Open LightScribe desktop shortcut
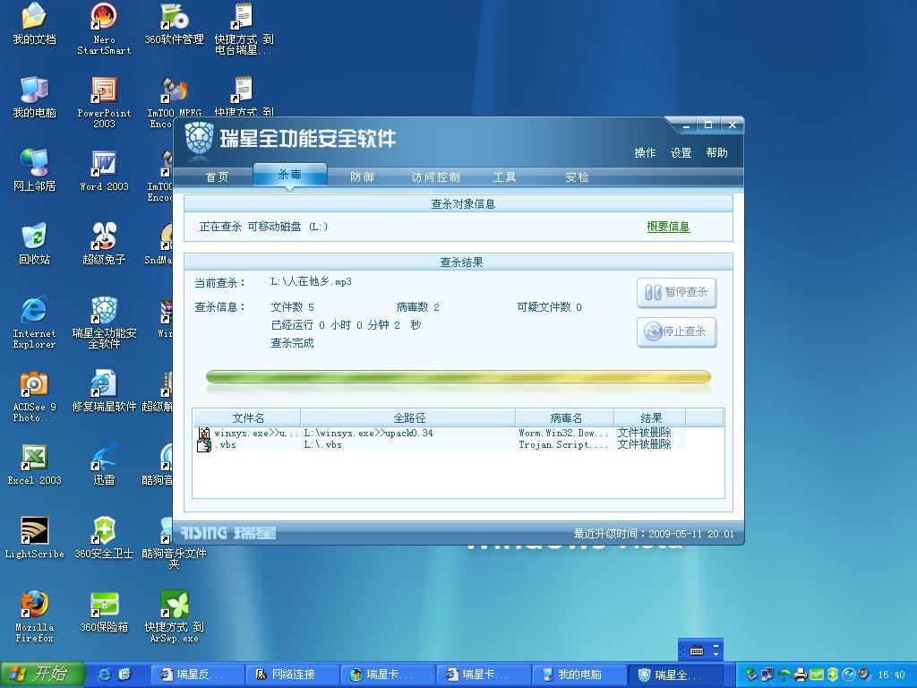 click(34, 538)
